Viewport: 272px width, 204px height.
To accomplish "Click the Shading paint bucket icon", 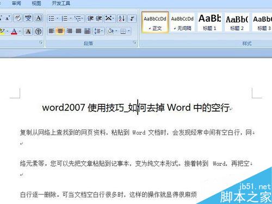I will pos(110,31).
